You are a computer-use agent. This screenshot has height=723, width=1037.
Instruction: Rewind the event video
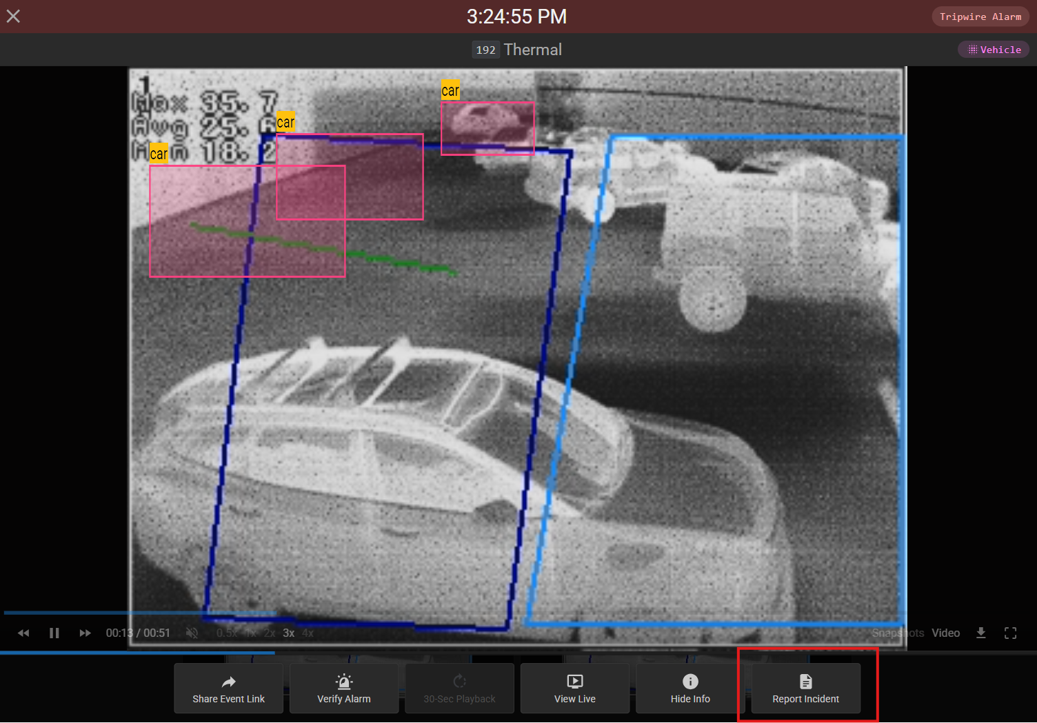23,633
